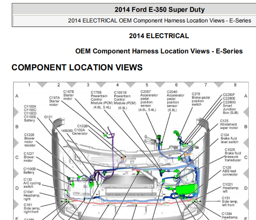Select the 'C175B Powertrain Control Module' label

point(102,100)
